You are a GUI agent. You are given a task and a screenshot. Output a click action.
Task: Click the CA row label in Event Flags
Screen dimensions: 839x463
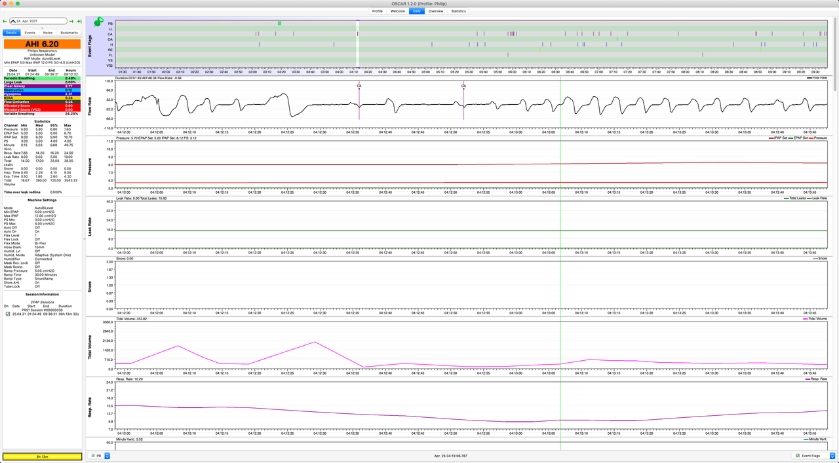pyautogui.click(x=110, y=34)
